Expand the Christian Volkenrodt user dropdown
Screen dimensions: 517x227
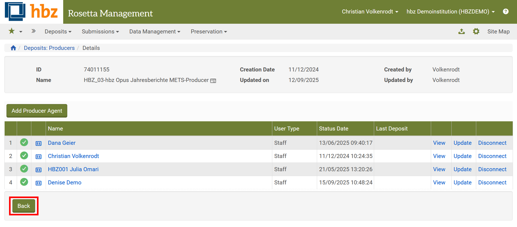point(370,12)
